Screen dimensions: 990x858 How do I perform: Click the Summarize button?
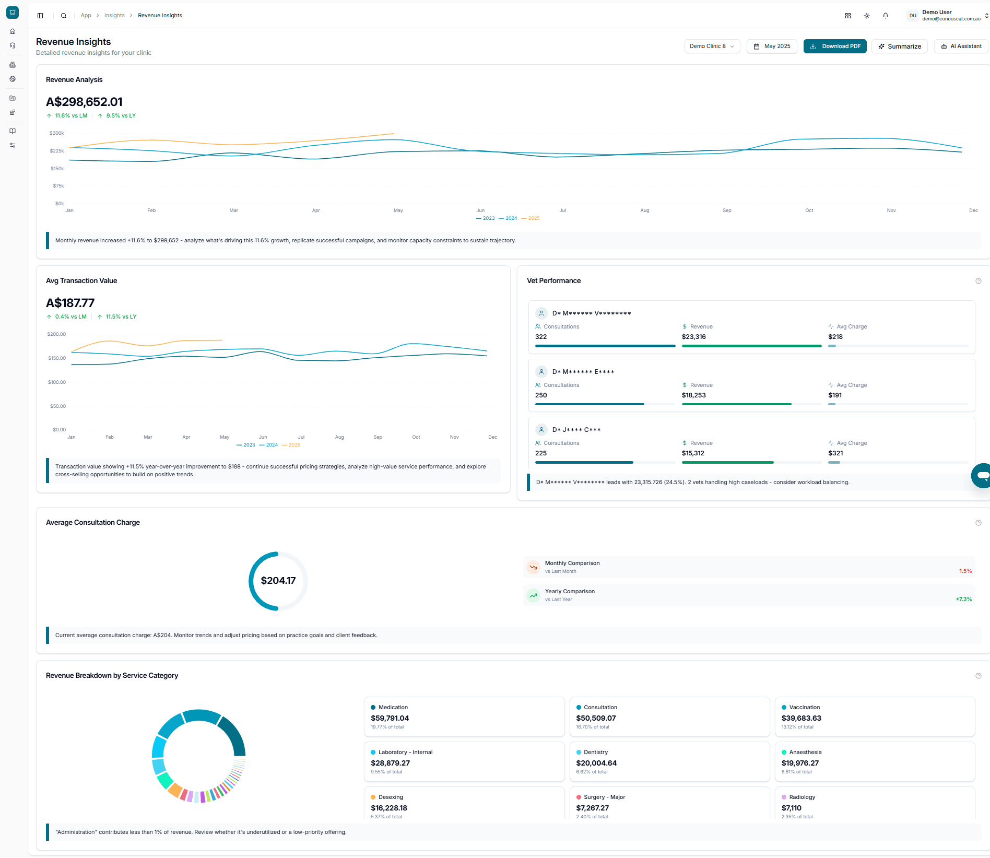click(899, 46)
